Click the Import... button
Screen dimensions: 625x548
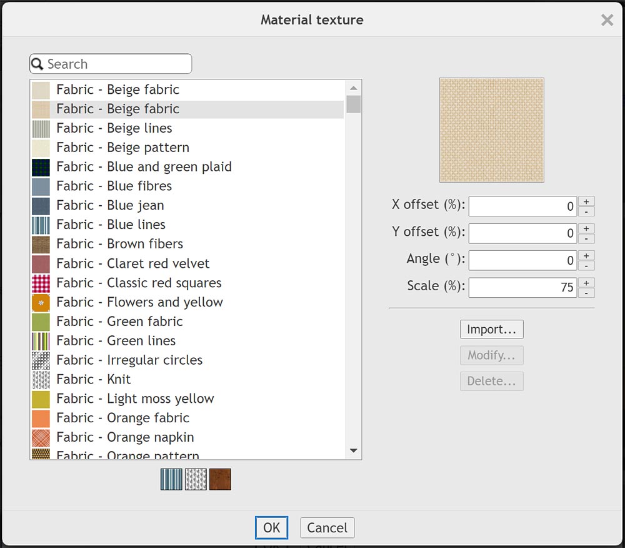(x=491, y=329)
